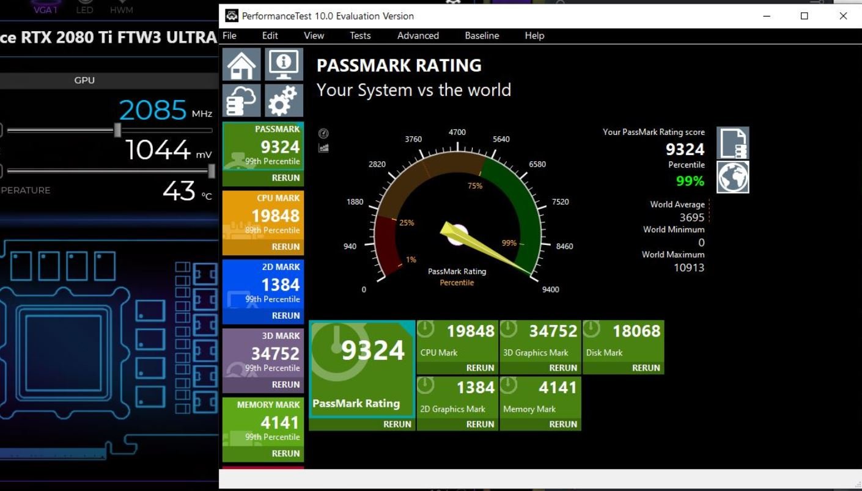
Task: Open the Help menu
Action: (534, 35)
